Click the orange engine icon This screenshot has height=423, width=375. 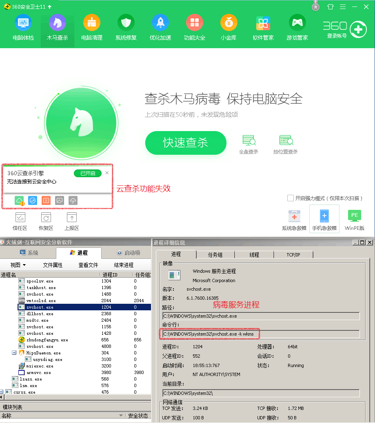click(46, 200)
